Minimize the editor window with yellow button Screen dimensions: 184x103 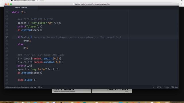(8, 4)
